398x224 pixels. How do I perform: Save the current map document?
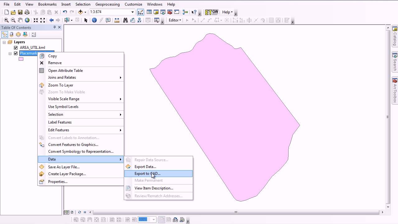coord(20,12)
